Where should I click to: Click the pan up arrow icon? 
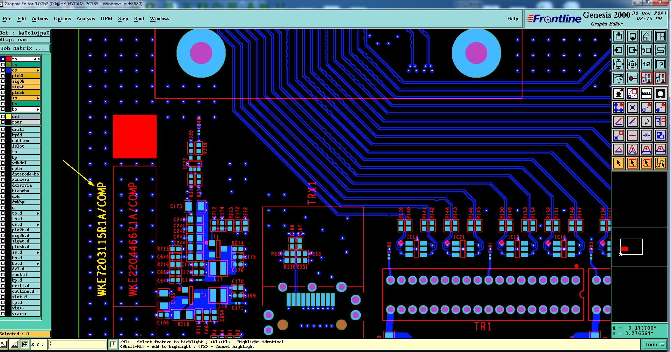coord(619,36)
